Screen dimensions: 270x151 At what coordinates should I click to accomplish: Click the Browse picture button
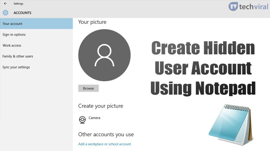click(88, 88)
